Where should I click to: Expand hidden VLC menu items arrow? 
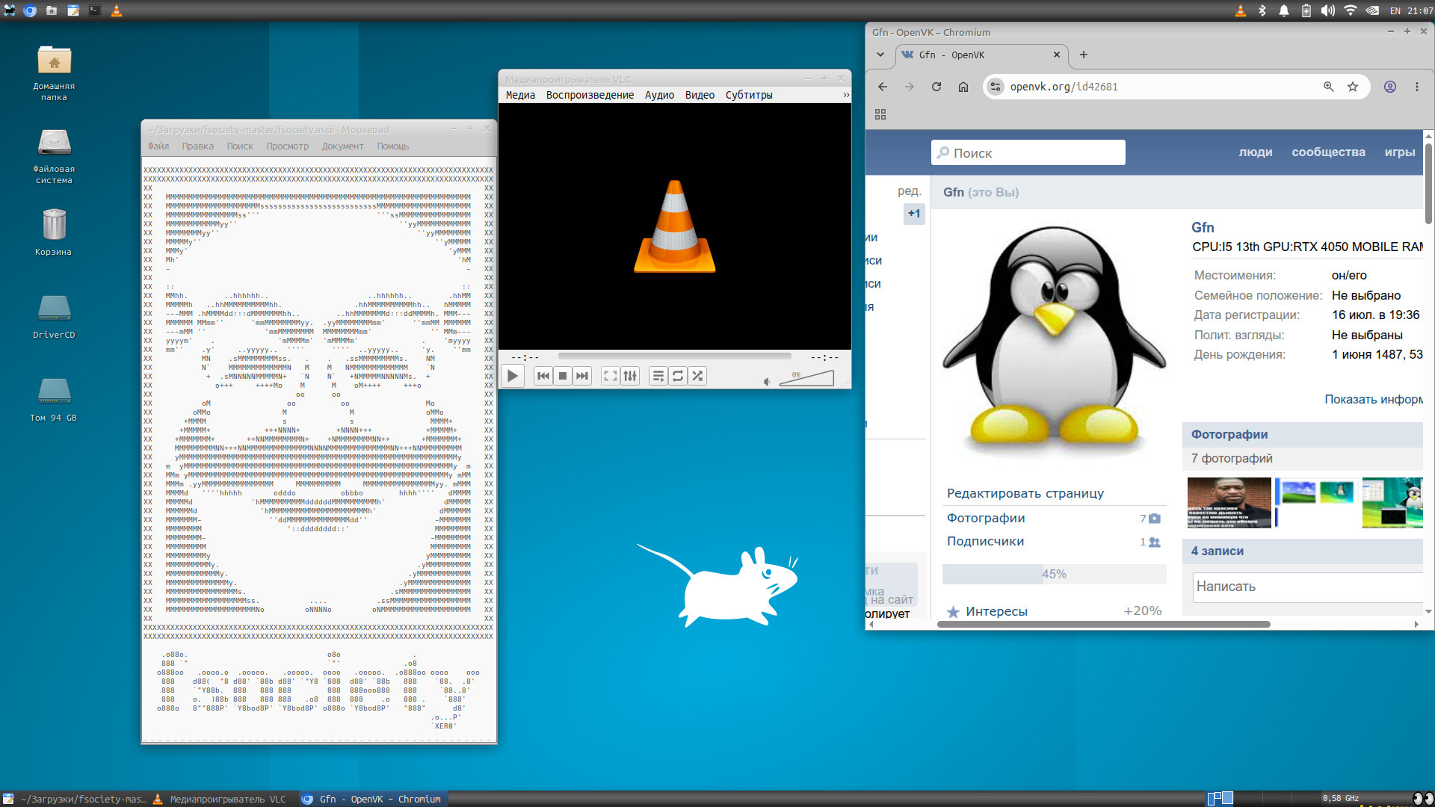tap(846, 95)
